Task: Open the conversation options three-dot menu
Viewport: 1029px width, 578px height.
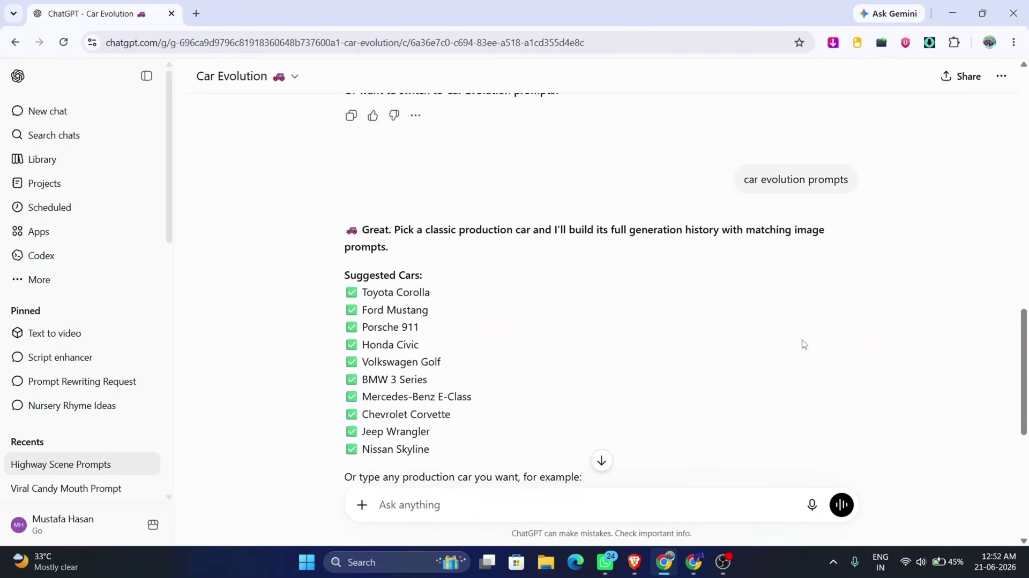Action: point(1001,77)
